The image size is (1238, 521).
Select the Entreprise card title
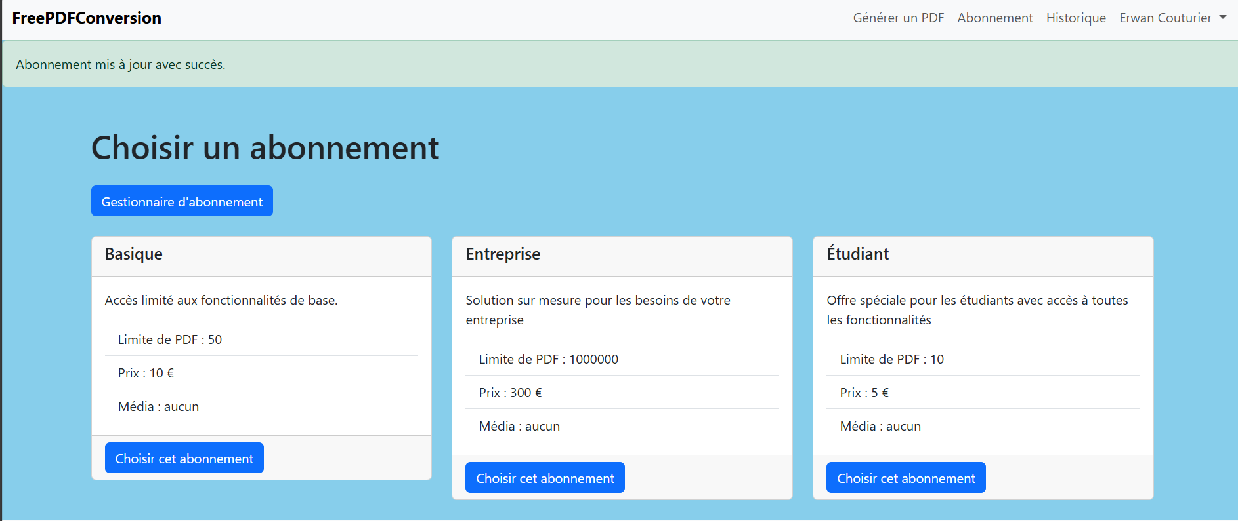(x=503, y=254)
